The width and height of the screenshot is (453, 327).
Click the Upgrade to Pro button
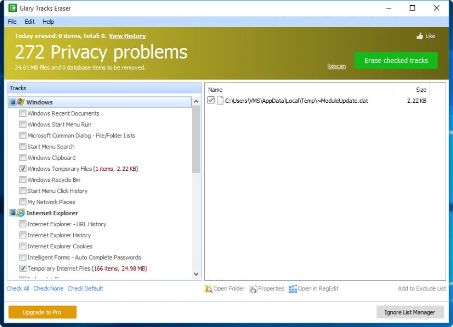click(x=42, y=312)
